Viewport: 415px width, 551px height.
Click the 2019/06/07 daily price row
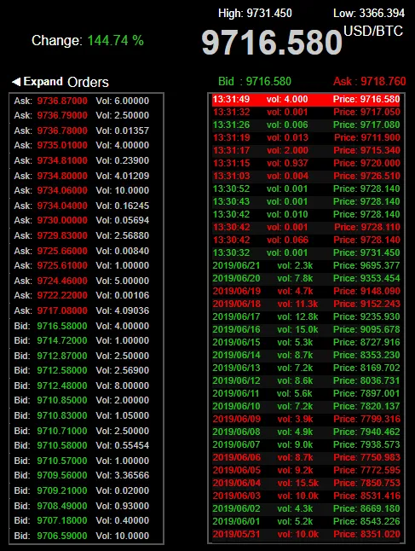[x=306, y=444]
